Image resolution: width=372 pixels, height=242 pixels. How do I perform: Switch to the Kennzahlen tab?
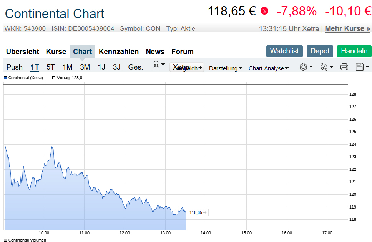click(119, 52)
